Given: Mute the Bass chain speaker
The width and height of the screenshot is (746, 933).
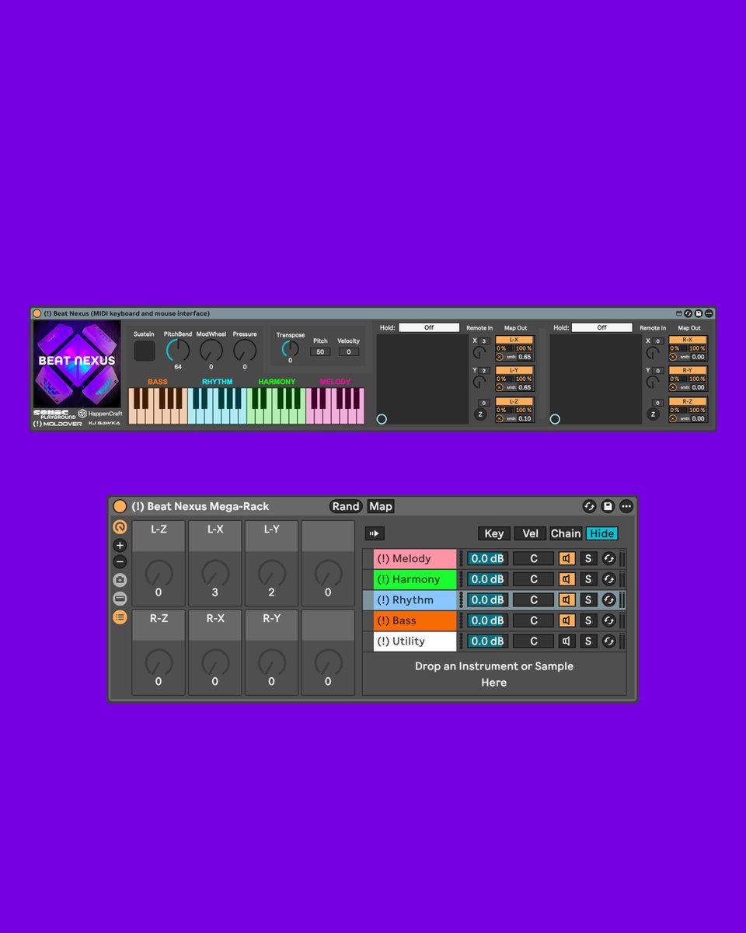Looking at the screenshot, I should [x=566, y=620].
